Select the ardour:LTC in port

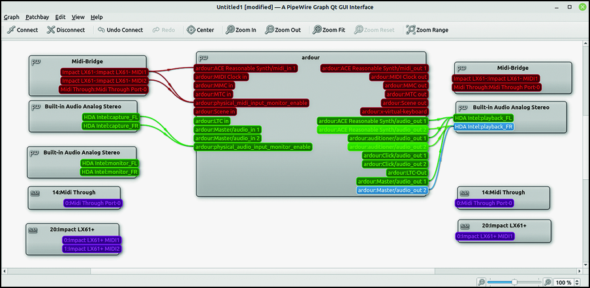coord(213,121)
